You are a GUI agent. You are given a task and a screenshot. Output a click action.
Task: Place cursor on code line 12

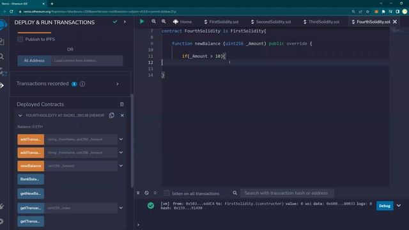pos(275,63)
